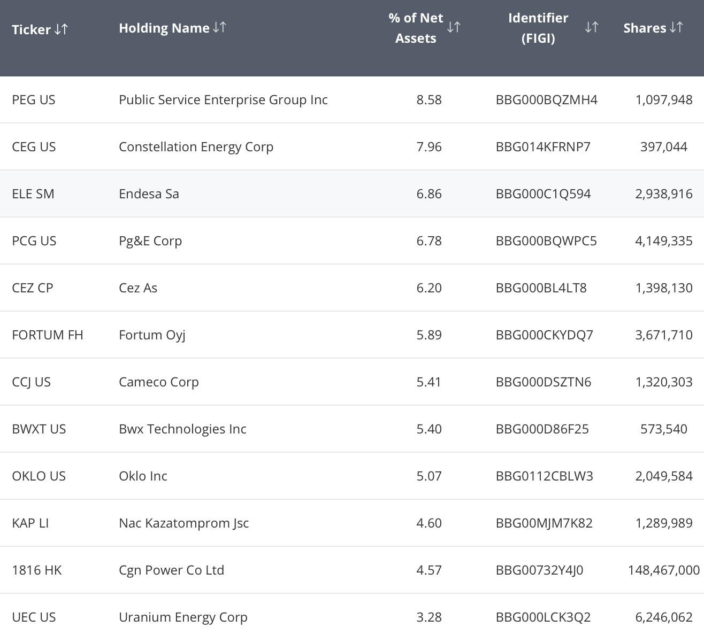Select Oklo Inc holding name

point(143,476)
